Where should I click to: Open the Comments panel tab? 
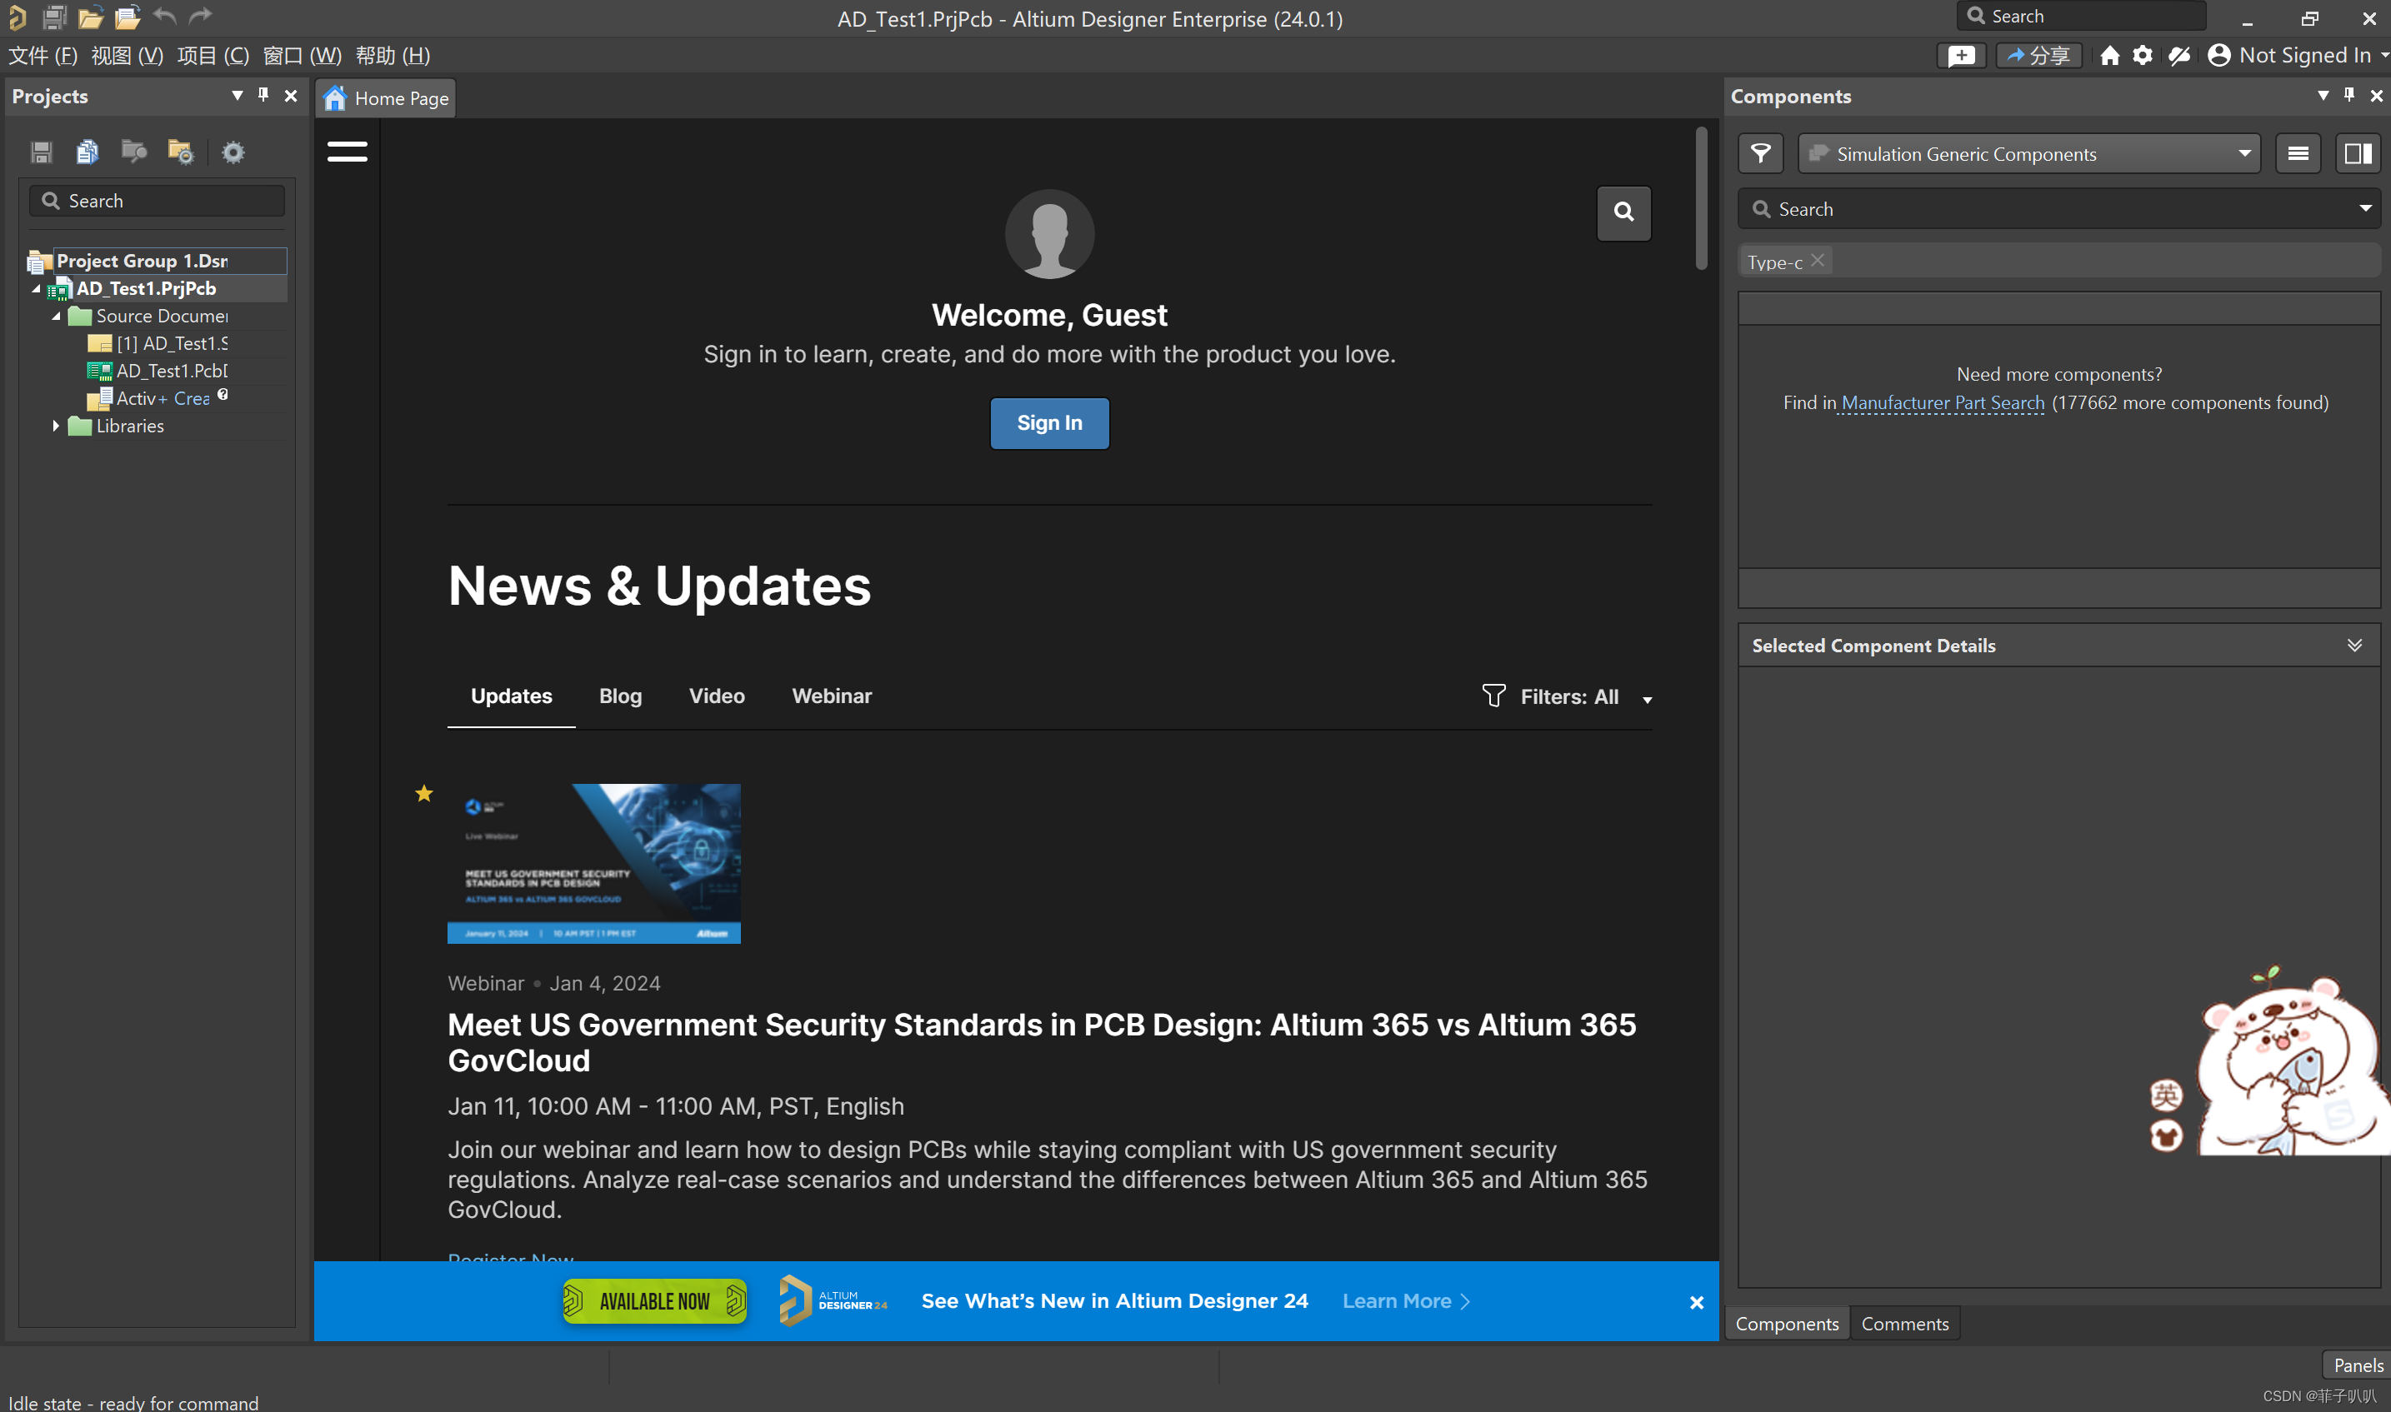point(1904,1324)
